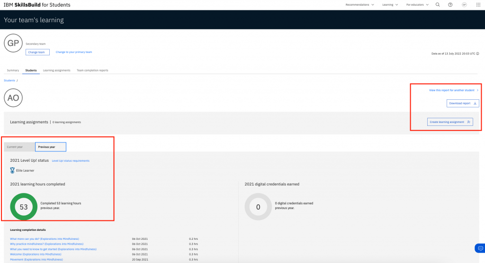This screenshot has width=485, height=263.
Task: Switch to the Current year tab
Action: (19, 147)
